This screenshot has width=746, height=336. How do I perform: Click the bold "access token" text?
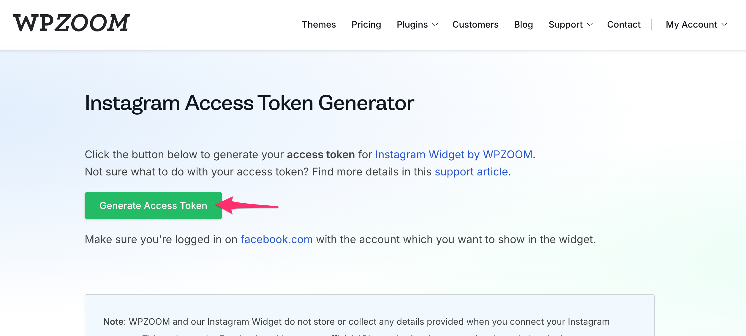(321, 155)
